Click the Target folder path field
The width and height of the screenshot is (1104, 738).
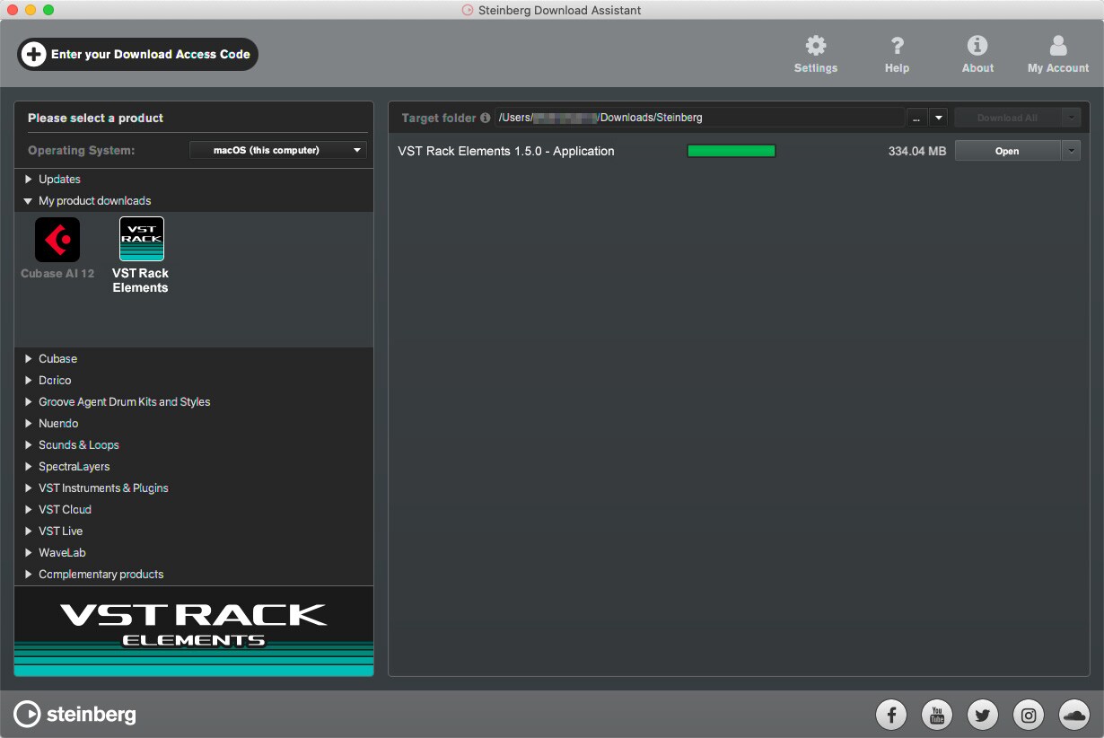point(700,118)
